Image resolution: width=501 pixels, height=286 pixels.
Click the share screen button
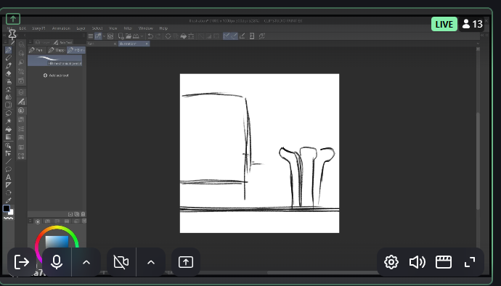point(186,262)
